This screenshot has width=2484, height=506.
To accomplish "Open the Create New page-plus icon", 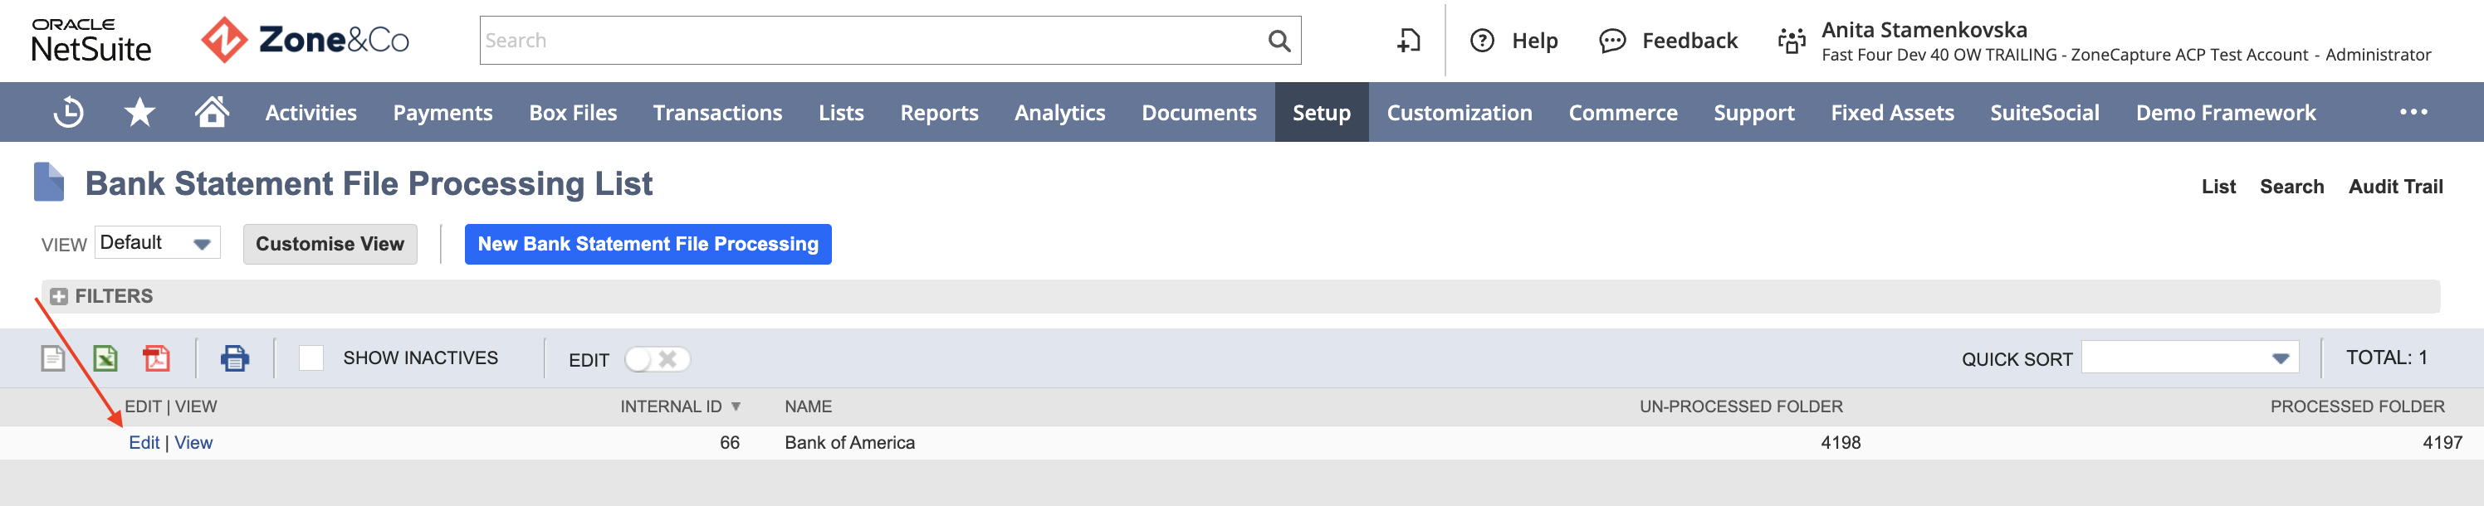I will click(1409, 41).
